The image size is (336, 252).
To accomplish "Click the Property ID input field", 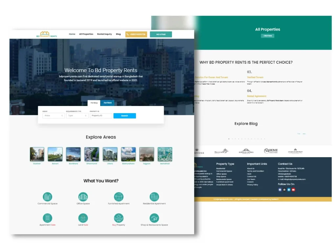I will (x=101, y=115).
